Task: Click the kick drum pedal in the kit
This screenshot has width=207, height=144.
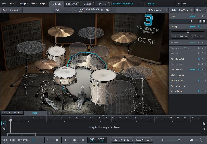Action: point(80,102)
